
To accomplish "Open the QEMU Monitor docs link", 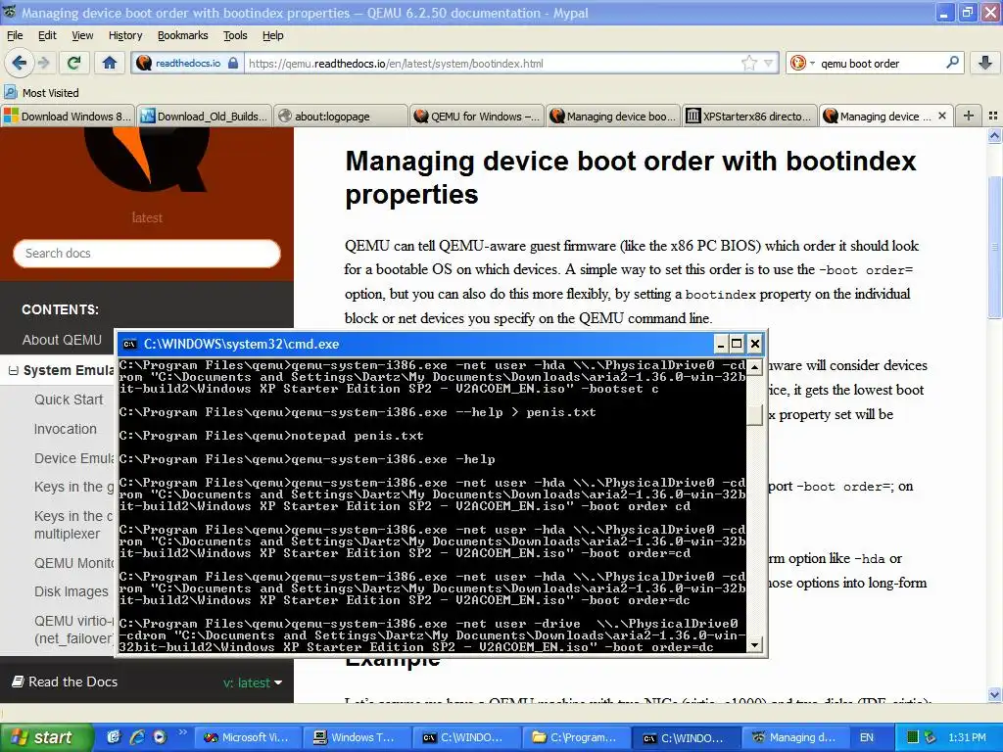I will [x=74, y=563].
